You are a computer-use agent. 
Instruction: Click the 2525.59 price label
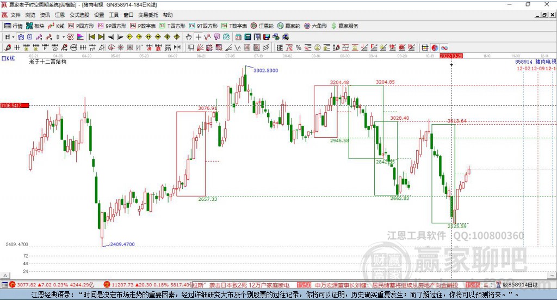click(457, 226)
